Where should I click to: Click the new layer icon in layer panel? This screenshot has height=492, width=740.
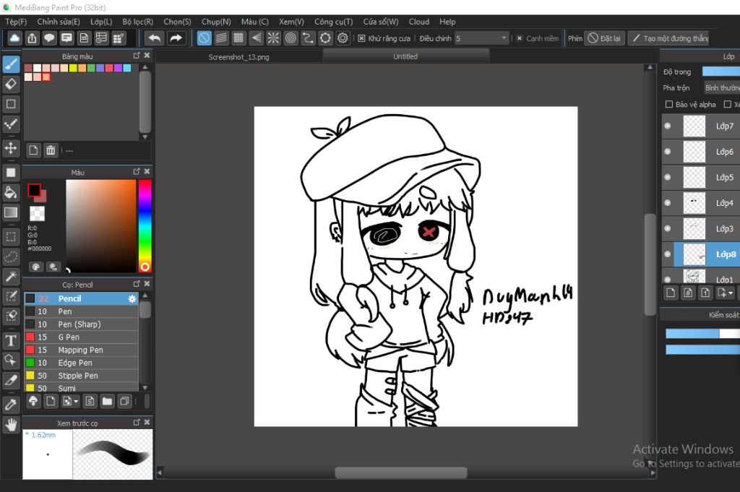point(671,293)
